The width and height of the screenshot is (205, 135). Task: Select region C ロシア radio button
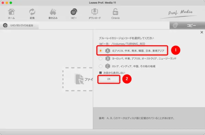point(100,66)
